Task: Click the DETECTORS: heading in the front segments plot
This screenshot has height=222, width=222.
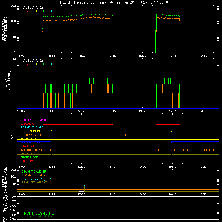Action: tap(34, 7)
